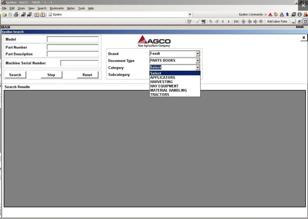The height and width of the screenshot is (219, 308).
Task: Open dropdown arrow next to notepad icon
Action: tap(193, 22)
